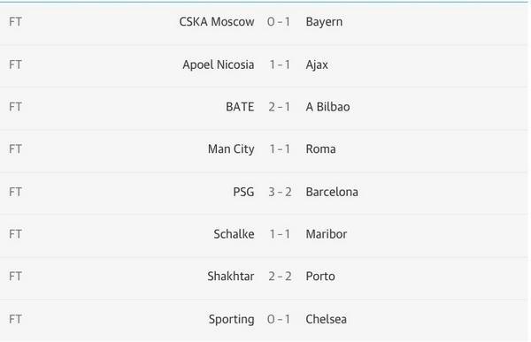Open the CSKA Moscow team link
Image resolution: width=531 pixels, height=342 pixels.
217,22
